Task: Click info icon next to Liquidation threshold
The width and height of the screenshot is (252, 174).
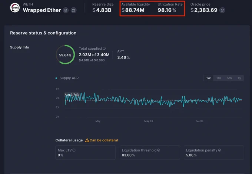Action: click(x=159, y=150)
